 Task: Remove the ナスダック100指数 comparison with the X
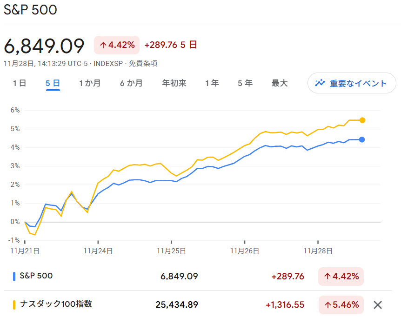click(x=378, y=305)
